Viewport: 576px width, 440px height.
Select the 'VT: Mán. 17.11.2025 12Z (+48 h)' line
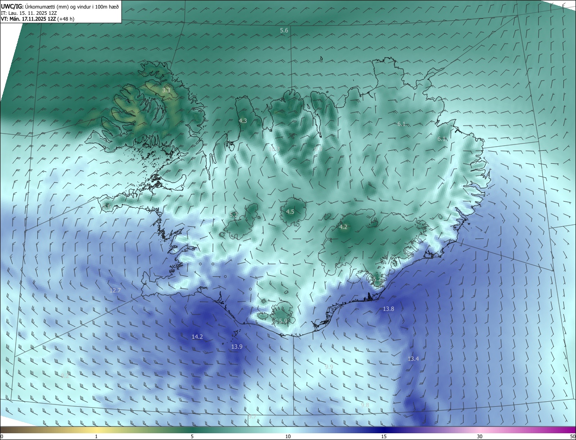point(38,19)
